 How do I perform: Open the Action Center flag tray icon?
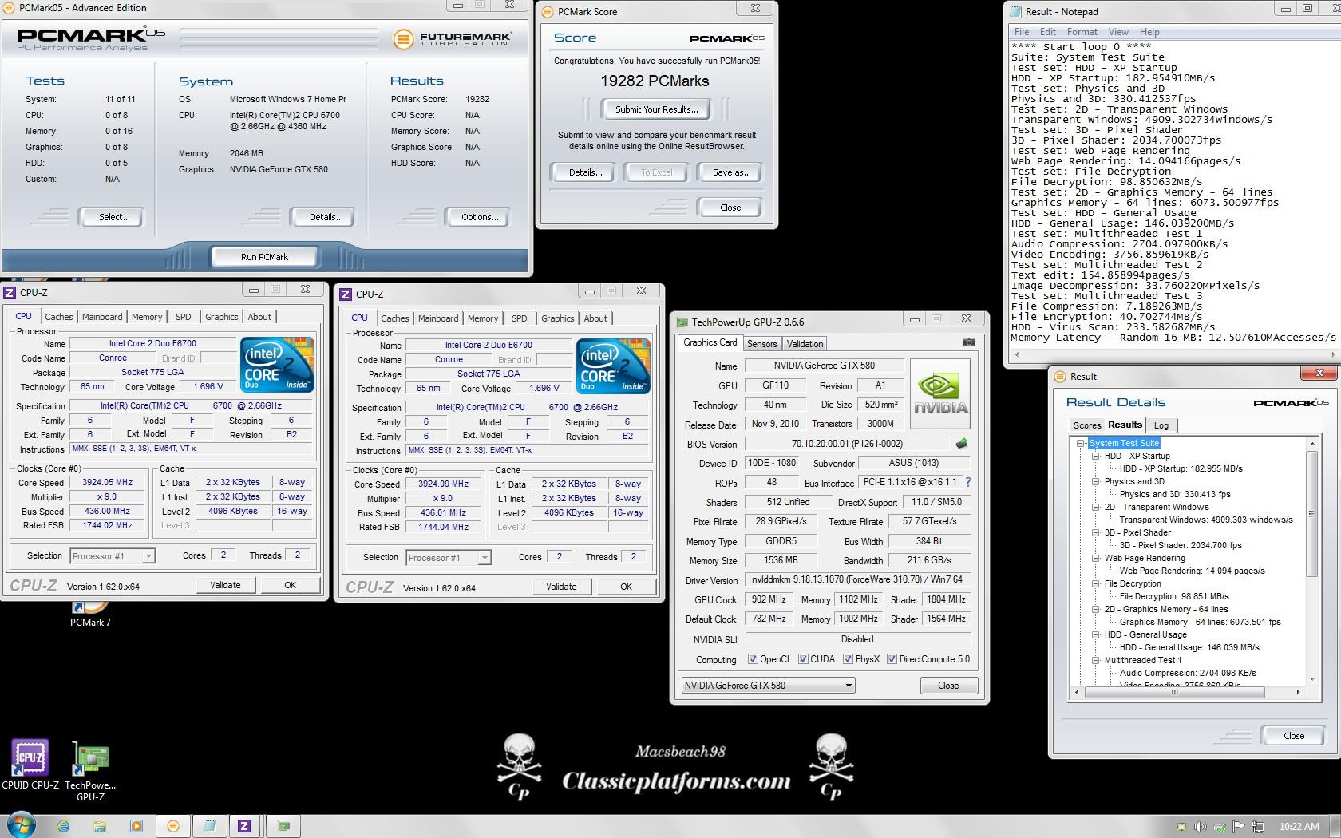coord(1239,827)
